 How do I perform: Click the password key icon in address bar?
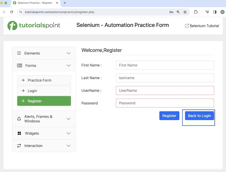pos(171,12)
